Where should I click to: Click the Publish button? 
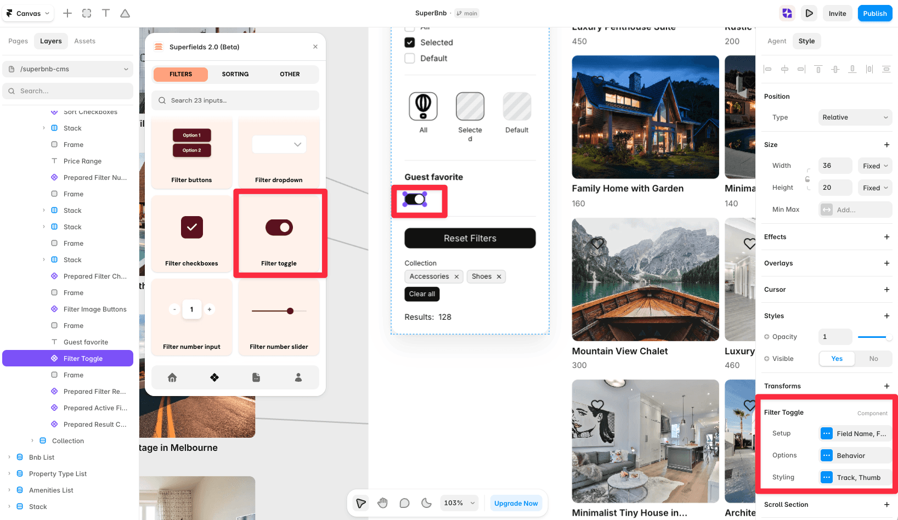[x=875, y=13]
